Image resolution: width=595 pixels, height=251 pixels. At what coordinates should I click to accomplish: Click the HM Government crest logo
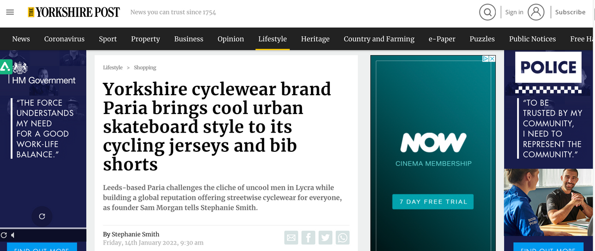21,68
